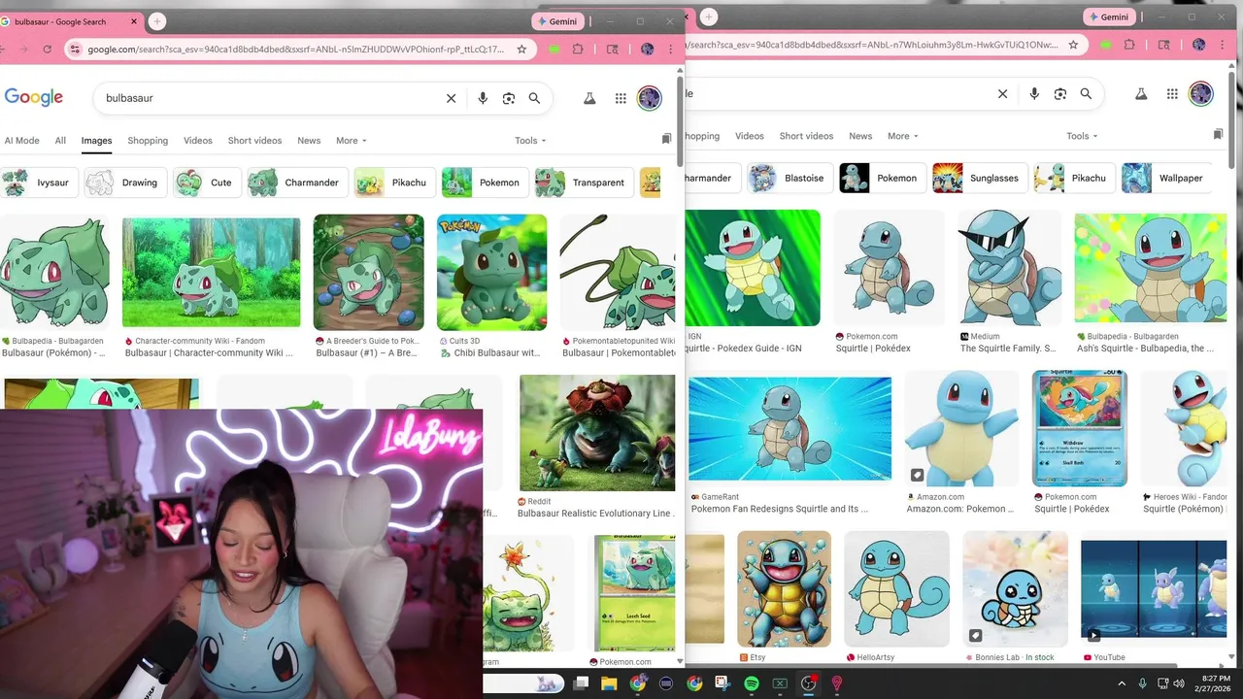This screenshot has width=1243, height=699.
Task: Open Extensions puzzle icon in left Chrome window
Action: (x=579, y=49)
